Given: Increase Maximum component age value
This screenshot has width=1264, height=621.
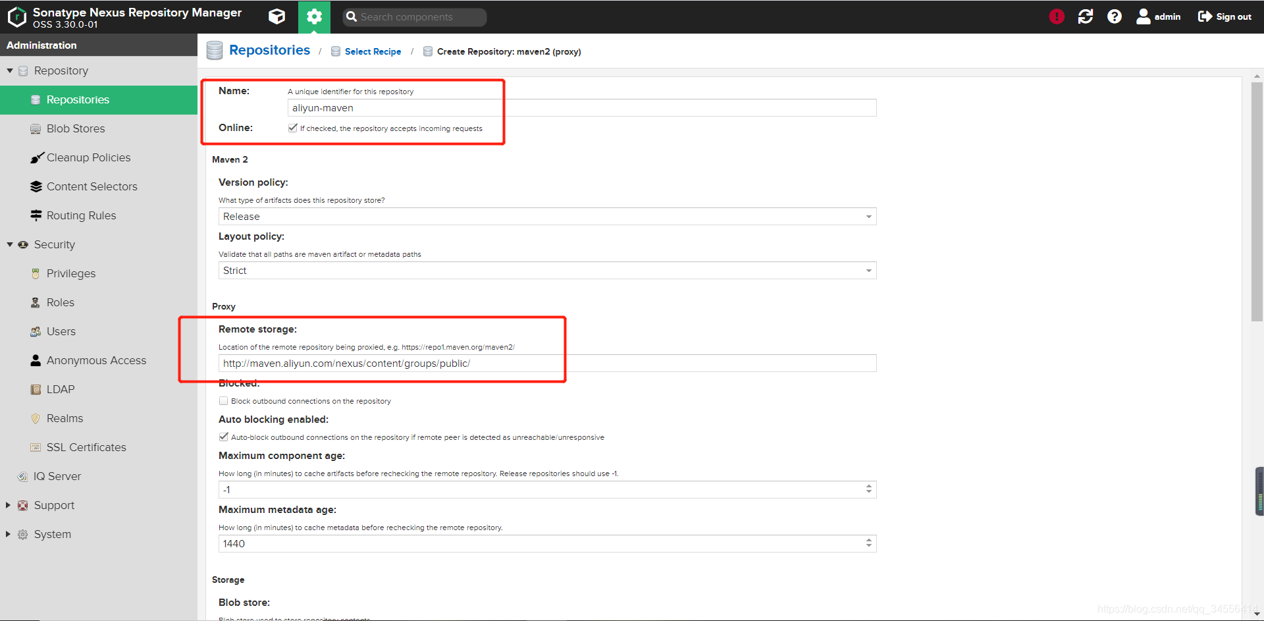Looking at the screenshot, I should click(869, 486).
